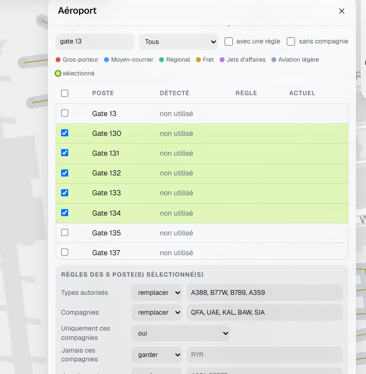Click the RÈGLE column header
Viewport: 366px width, 374px height.
246,93
